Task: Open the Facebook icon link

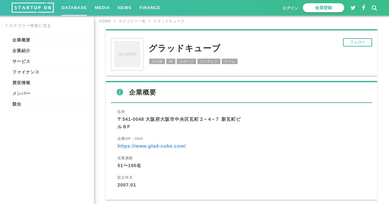Action: (364, 7)
